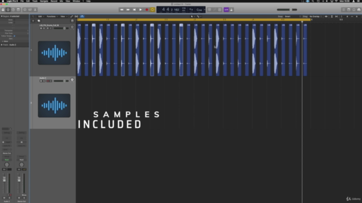Select the Audio 2 track waveform icon
This screenshot has height=203, width=362.
pos(54,105)
